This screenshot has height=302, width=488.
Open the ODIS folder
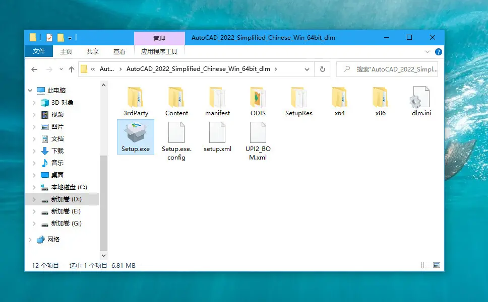(258, 102)
